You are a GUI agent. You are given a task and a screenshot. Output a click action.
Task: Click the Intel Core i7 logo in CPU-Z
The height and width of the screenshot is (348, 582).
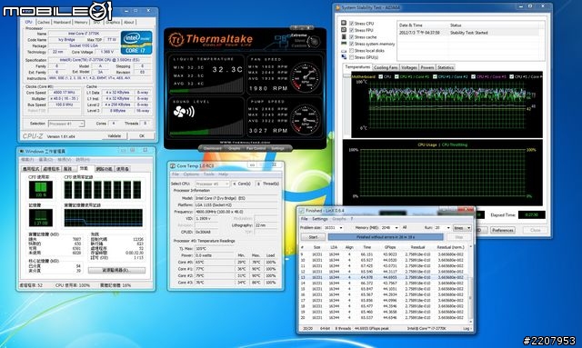coord(136,43)
